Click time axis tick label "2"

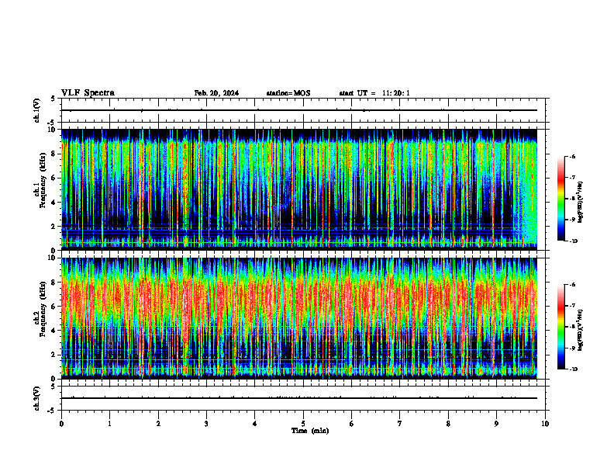point(158,424)
